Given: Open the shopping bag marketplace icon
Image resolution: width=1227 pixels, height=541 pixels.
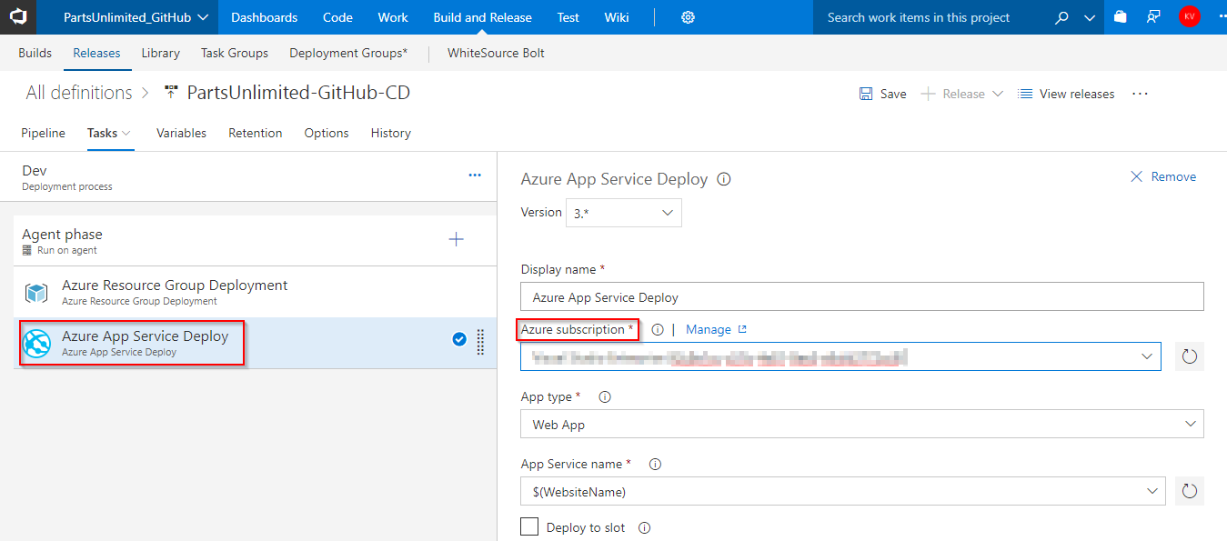Looking at the screenshot, I should click(x=1120, y=17).
